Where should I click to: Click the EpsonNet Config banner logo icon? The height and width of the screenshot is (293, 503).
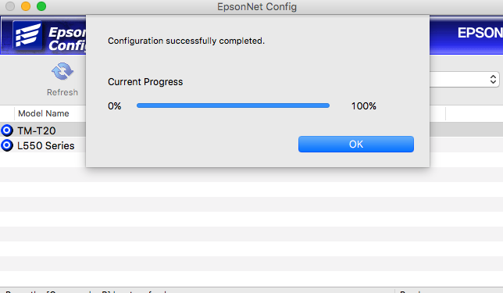point(27,35)
